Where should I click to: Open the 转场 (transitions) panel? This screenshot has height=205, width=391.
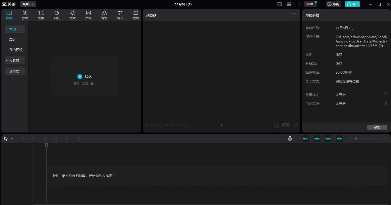point(88,15)
